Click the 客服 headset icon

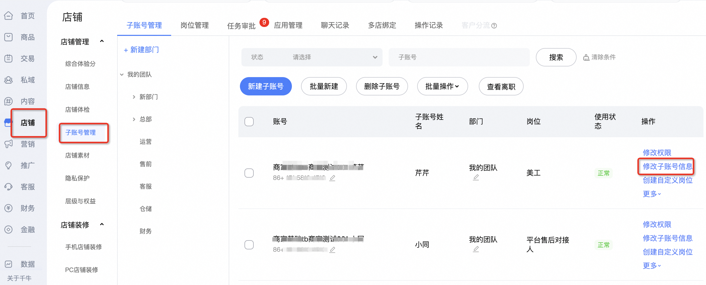(8, 187)
